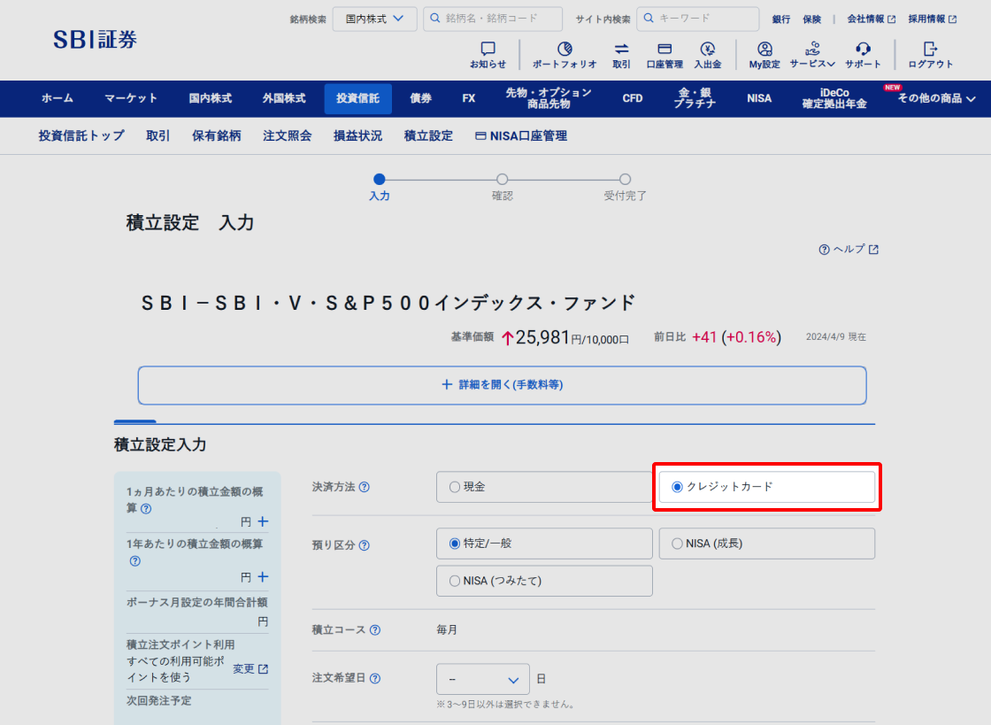
Task: Click the help icon beside 預り区分
Action: pyautogui.click(x=364, y=545)
